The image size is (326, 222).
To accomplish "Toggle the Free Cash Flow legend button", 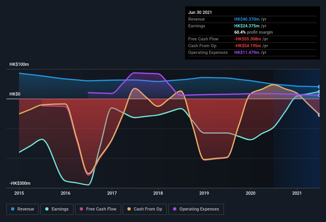I will (x=98, y=209).
